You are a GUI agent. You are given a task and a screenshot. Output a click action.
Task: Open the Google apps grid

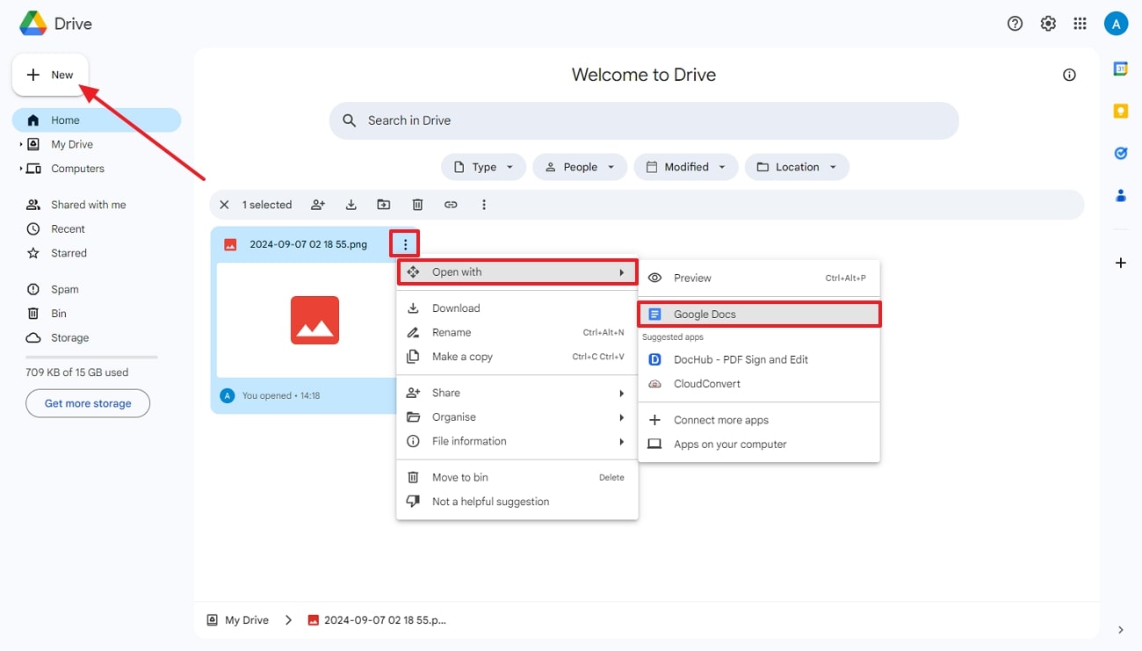tap(1081, 24)
